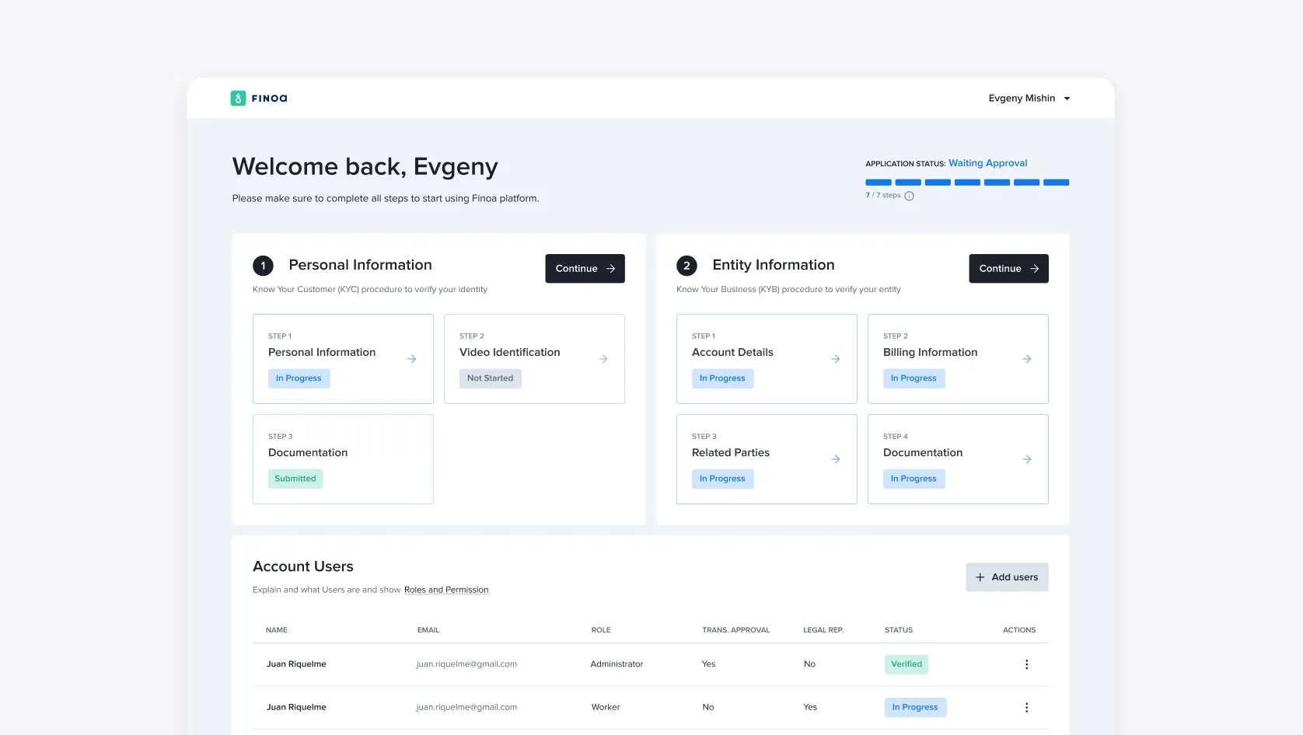1303x735 pixels.
Task: Click In Progress badge under Account Details
Action: tap(722, 378)
